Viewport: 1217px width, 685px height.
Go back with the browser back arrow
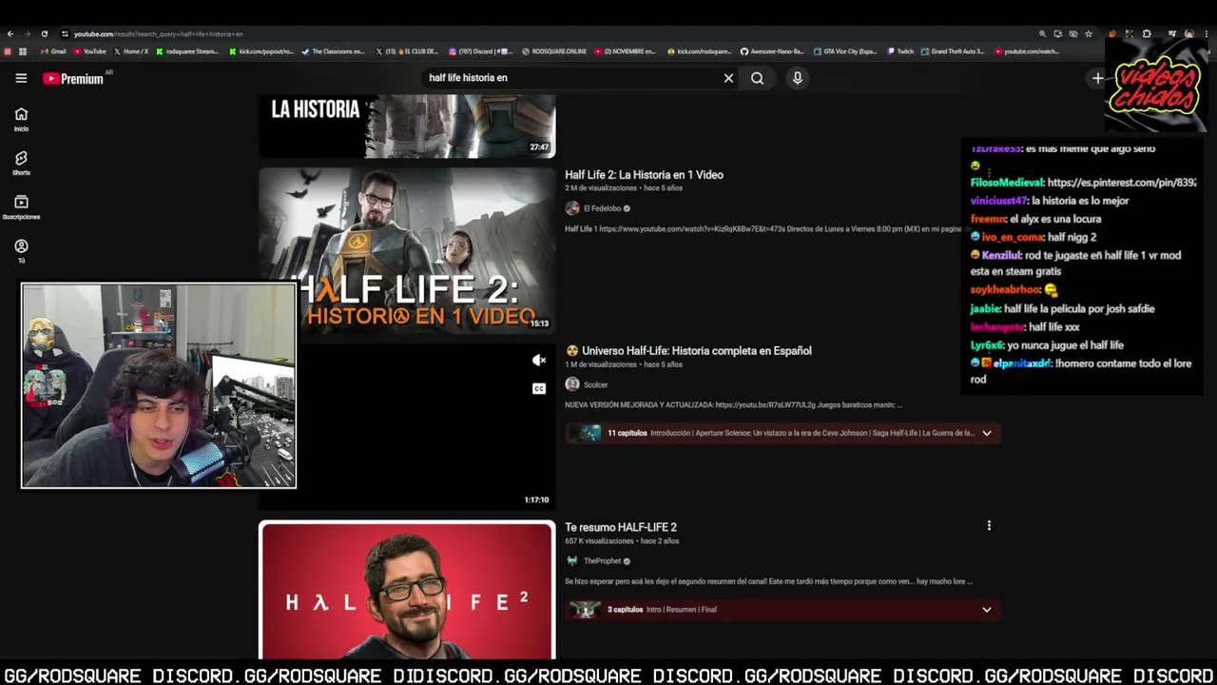coord(10,34)
